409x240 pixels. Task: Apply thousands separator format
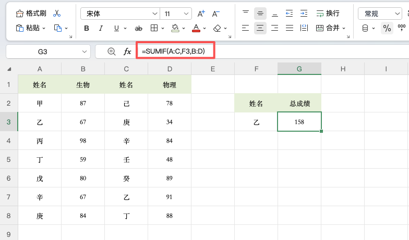click(x=402, y=28)
